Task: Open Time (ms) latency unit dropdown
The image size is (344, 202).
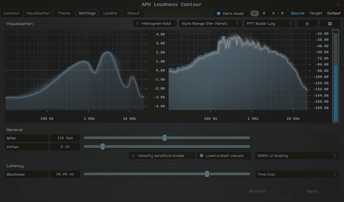Action: point(297,175)
